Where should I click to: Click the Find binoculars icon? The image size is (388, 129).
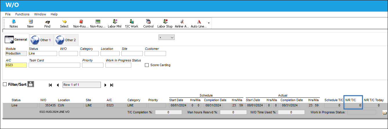(48, 23)
